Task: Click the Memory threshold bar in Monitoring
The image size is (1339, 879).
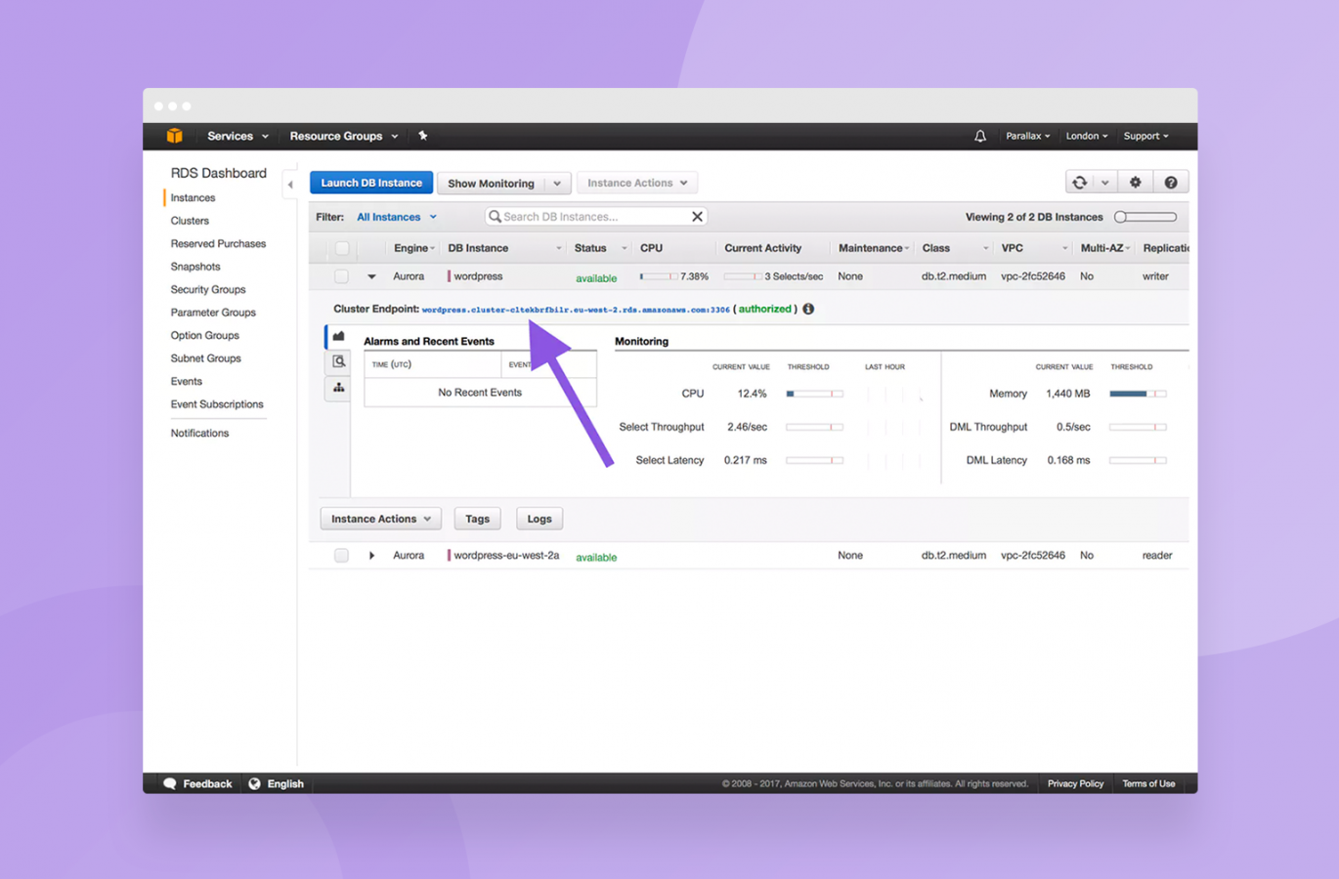Action: pyautogui.click(x=1138, y=394)
